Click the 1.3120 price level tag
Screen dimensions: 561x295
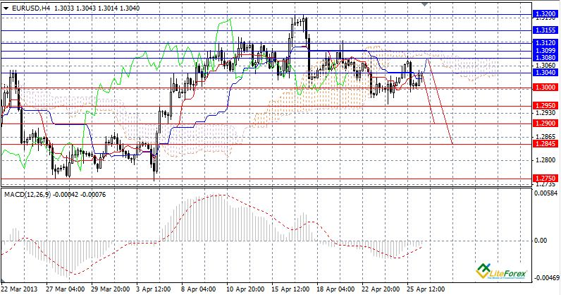(x=543, y=43)
